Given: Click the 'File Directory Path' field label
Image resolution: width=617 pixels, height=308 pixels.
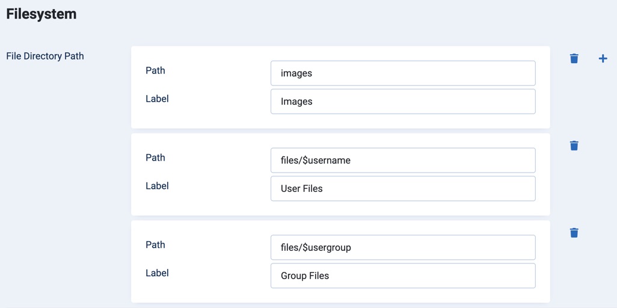Looking at the screenshot, I should [45, 56].
